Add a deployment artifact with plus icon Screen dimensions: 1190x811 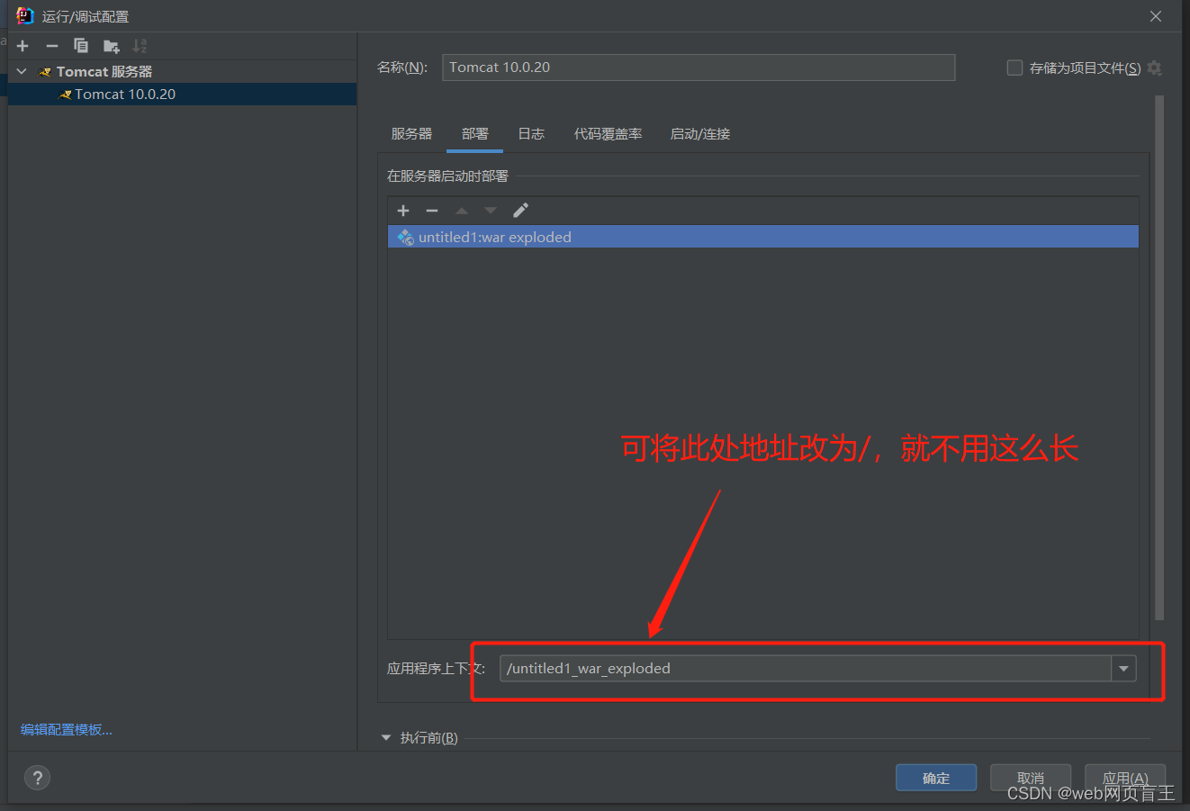(403, 211)
